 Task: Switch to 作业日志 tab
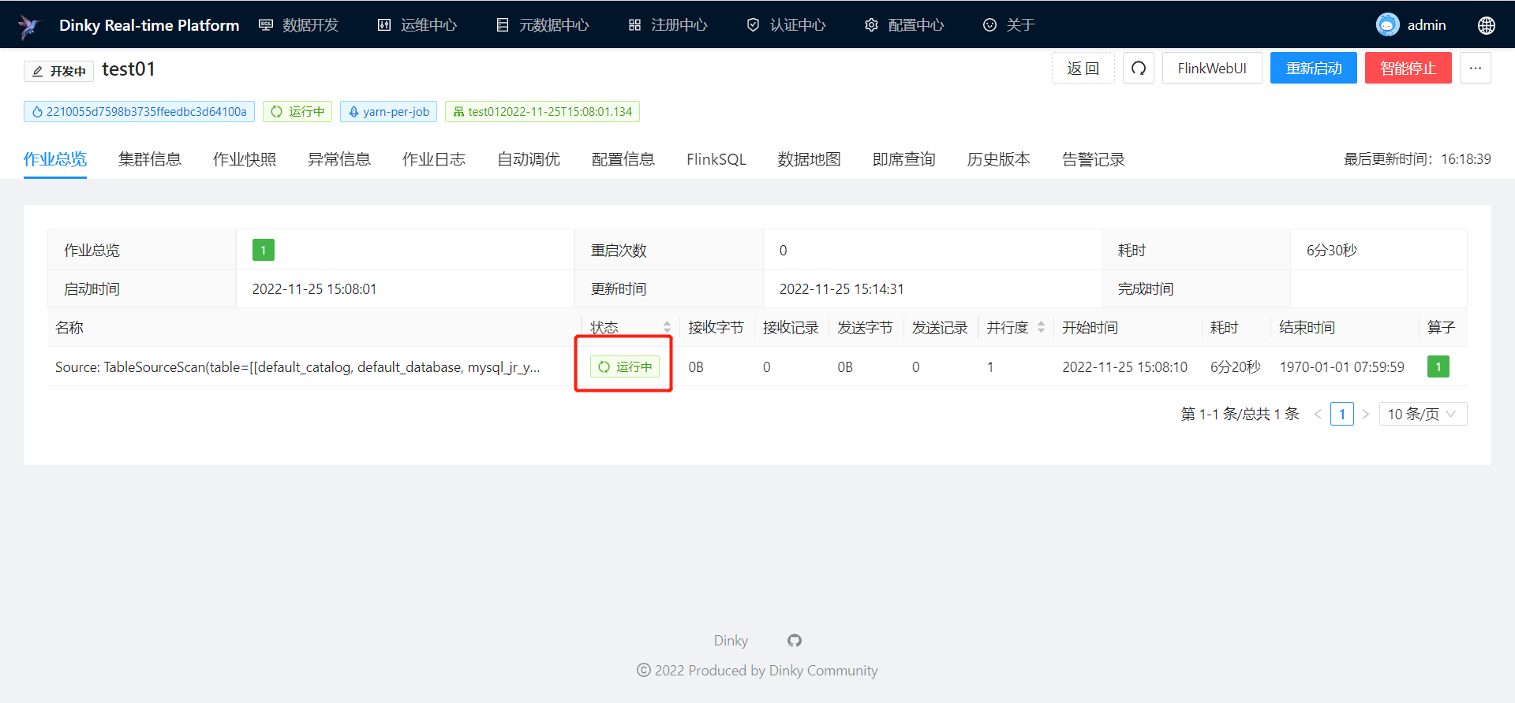(434, 159)
